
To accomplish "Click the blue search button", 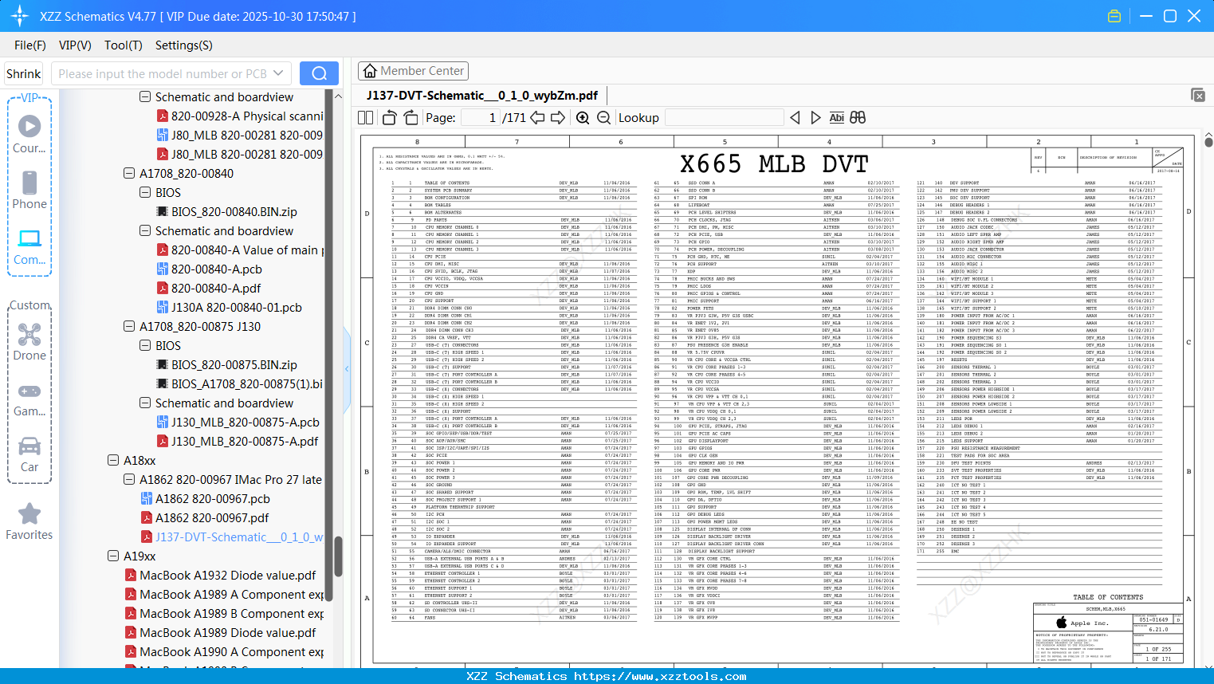I will [319, 73].
